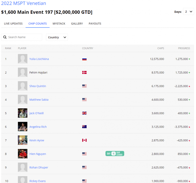196x183 pixels.
Task: Click Fehim Hajdari player name
Action: (38, 72)
